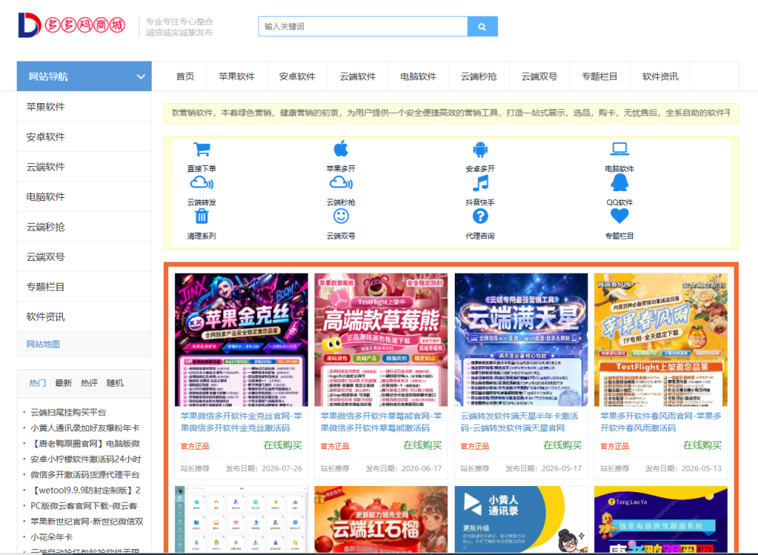Open the 小黄人通讯录 product thumbnail
Screen dimensions: 758x555
click(522, 519)
